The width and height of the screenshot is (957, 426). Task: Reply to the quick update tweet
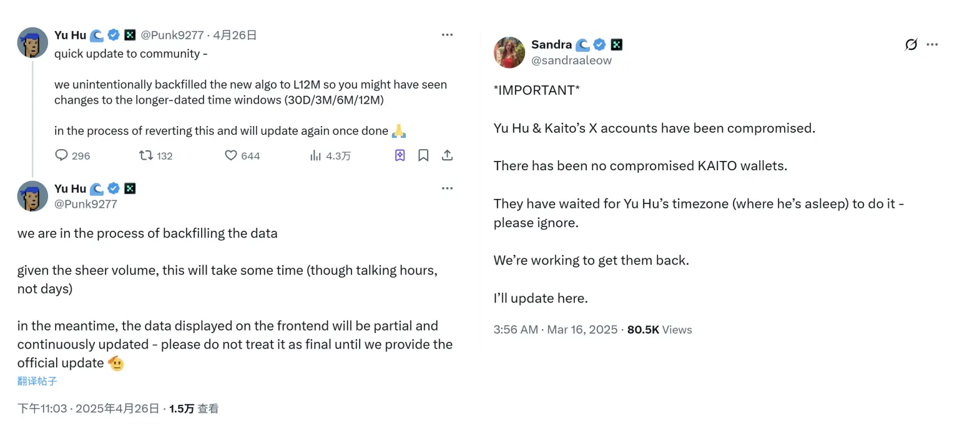click(61, 155)
